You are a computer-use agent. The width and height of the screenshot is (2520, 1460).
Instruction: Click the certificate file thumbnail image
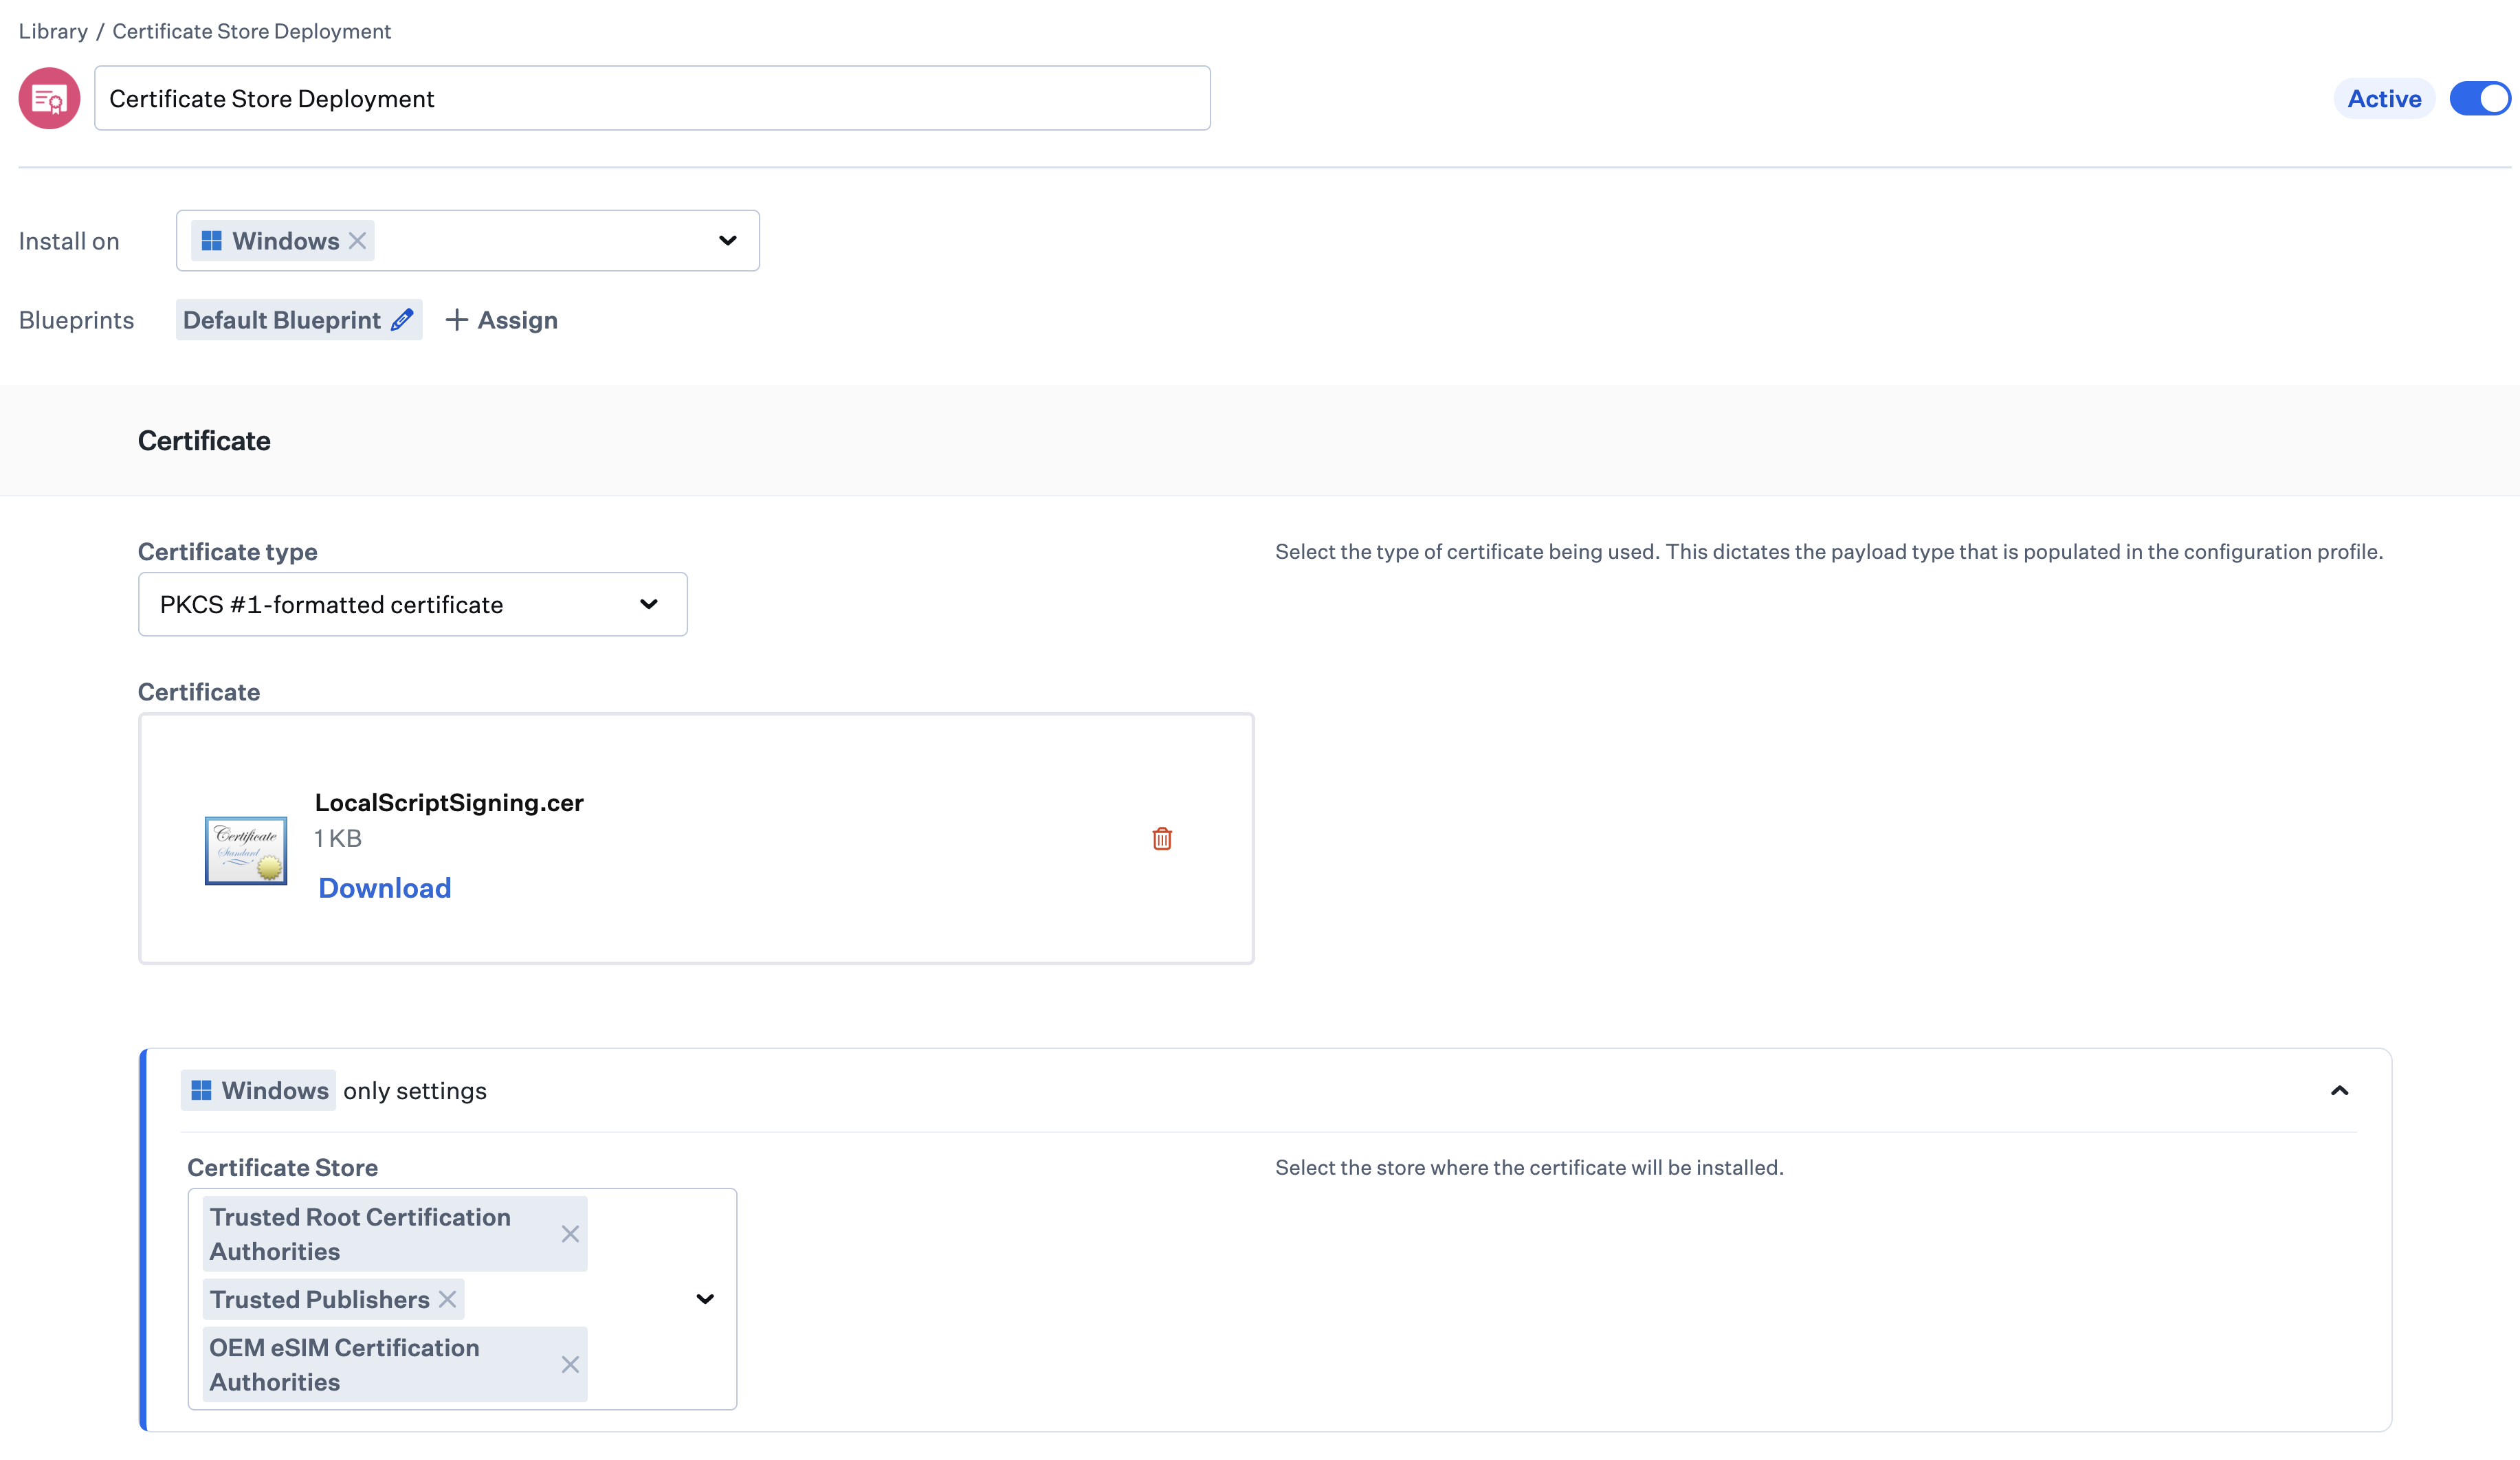point(246,850)
